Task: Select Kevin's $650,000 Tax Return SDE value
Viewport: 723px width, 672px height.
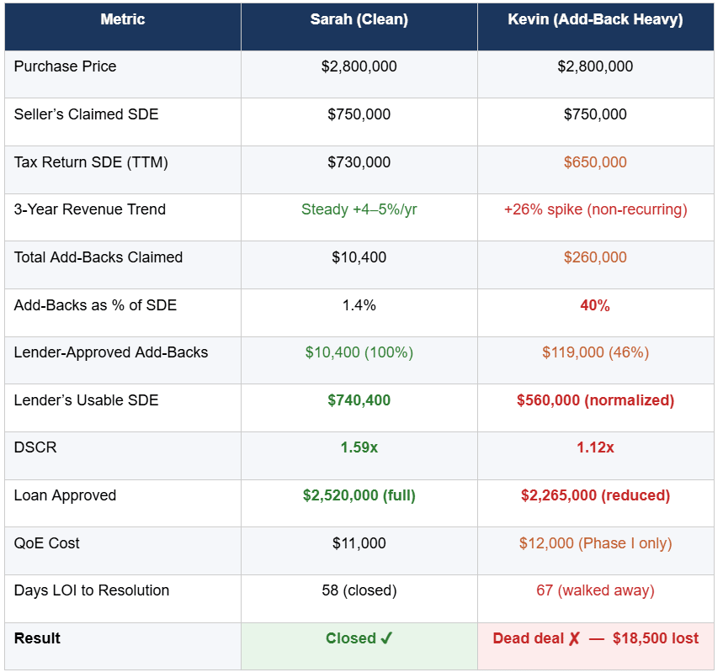Action: (x=595, y=162)
